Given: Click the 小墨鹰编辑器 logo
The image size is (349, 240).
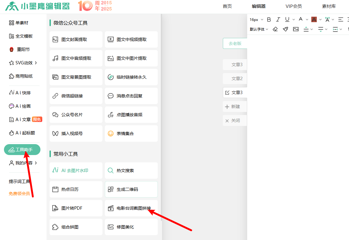Looking at the screenshot, I should [37, 6].
